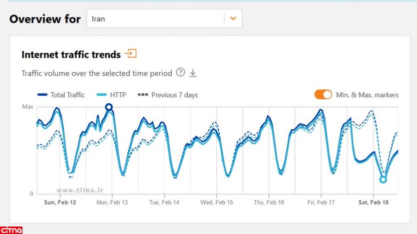Select the Sun, Feb 12 date label
The height and width of the screenshot is (234, 417).
pyautogui.click(x=60, y=203)
